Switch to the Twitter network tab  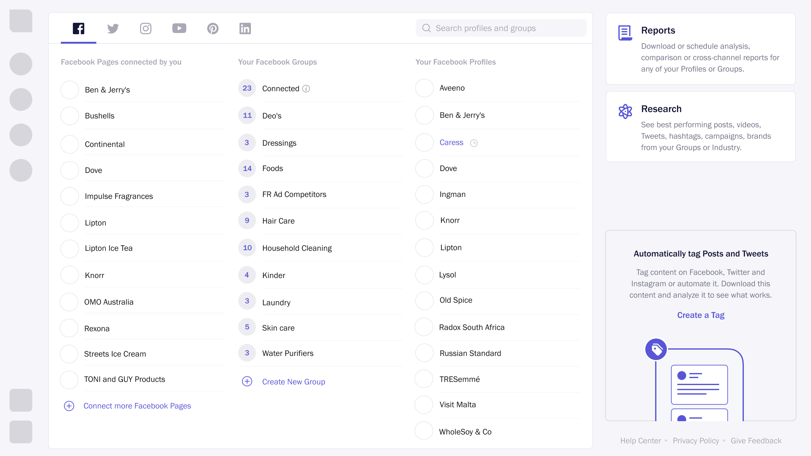tap(113, 28)
